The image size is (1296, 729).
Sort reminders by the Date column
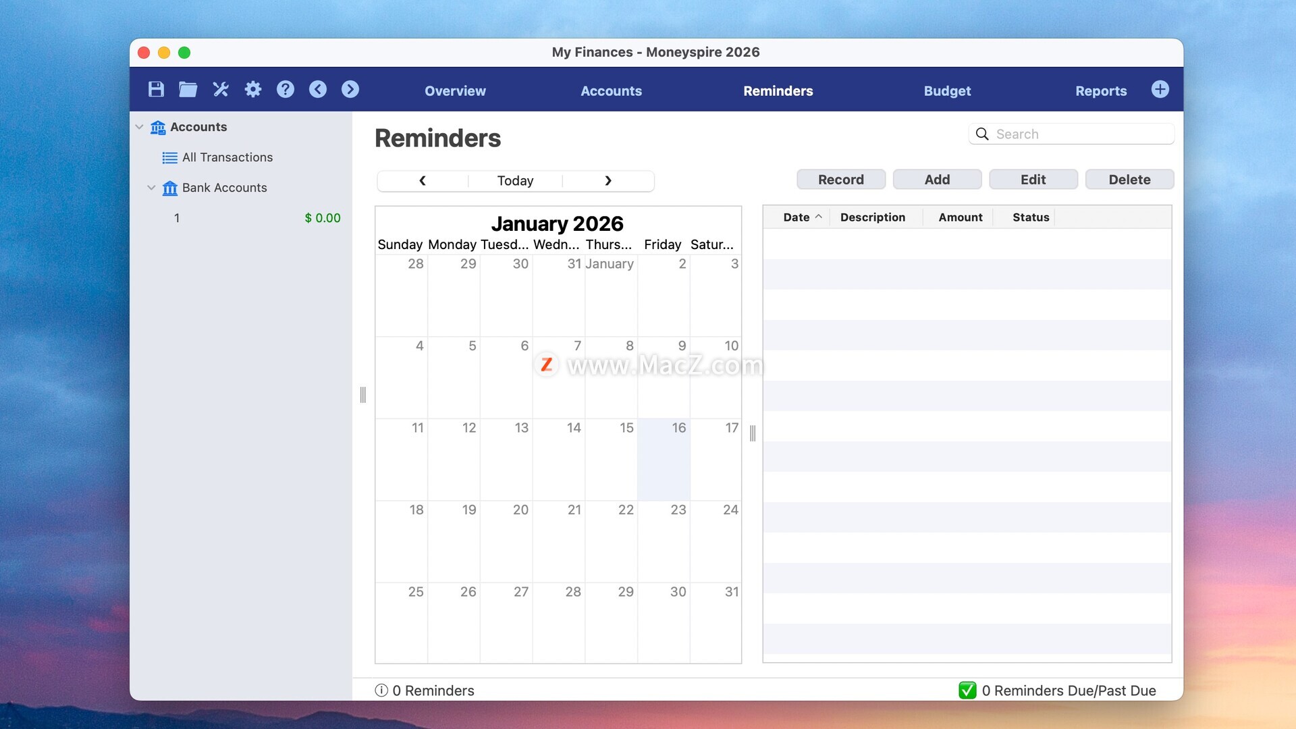[796, 217]
